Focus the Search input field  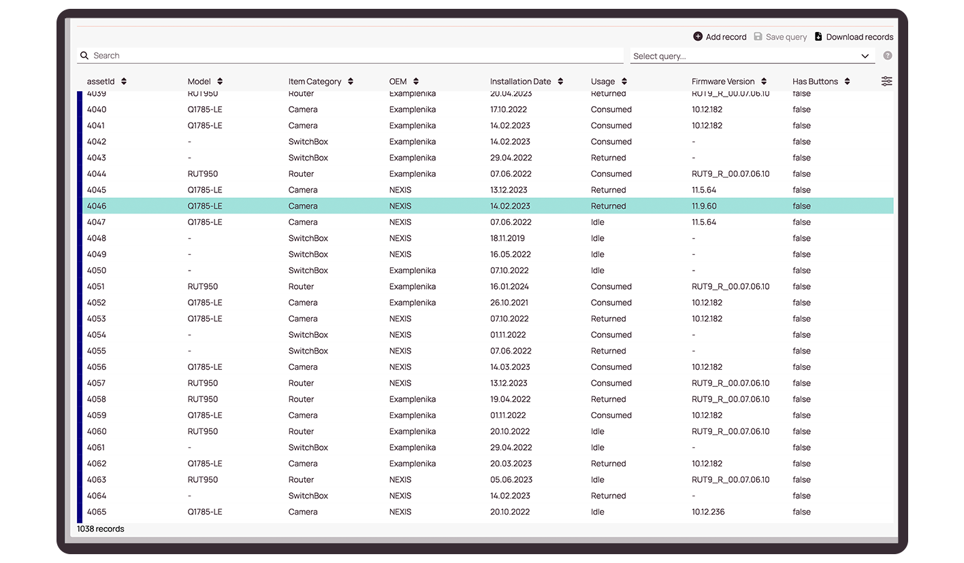pyautogui.click(x=354, y=56)
